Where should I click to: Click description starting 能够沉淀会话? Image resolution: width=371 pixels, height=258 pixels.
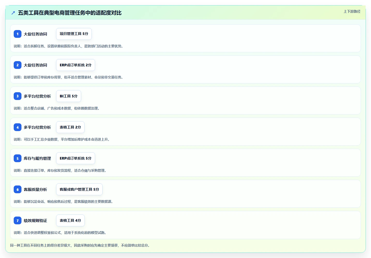pyautogui.click(x=64, y=202)
